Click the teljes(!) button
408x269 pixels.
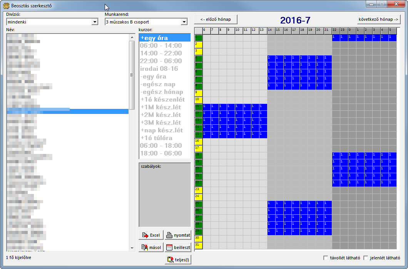[x=178, y=260]
